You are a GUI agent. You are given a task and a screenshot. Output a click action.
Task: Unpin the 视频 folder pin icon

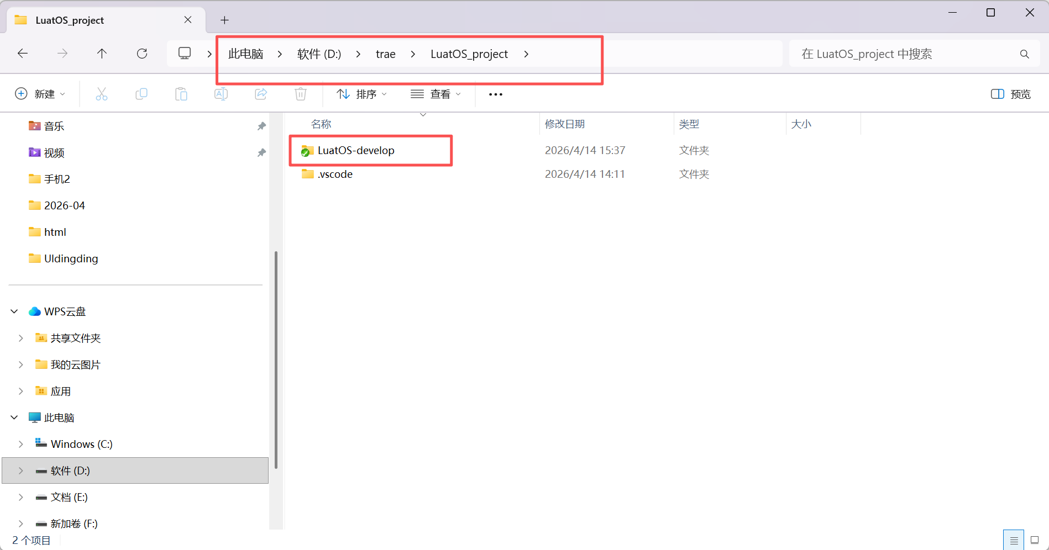coord(261,152)
